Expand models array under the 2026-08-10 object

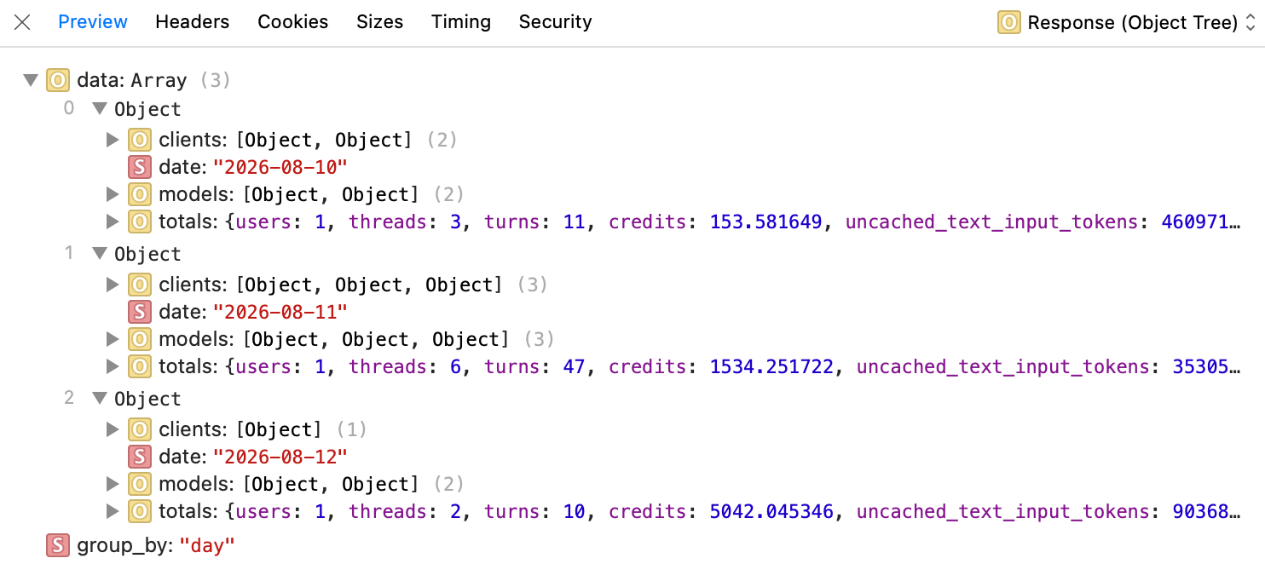113,194
